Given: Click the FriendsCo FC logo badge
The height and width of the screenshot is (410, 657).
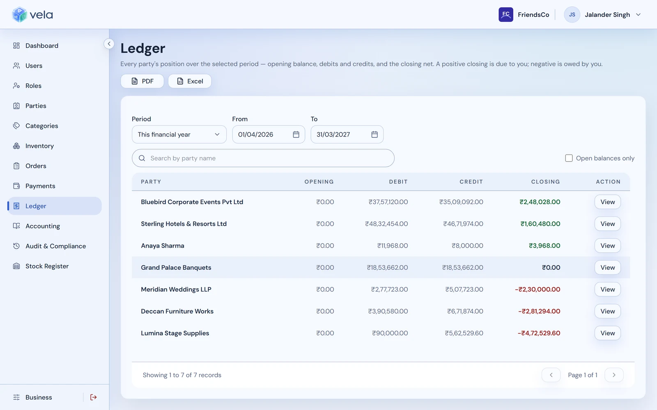Looking at the screenshot, I should coord(506,15).
